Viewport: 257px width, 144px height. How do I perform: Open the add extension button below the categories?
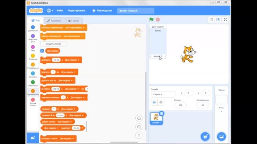click(x=33, y=138)
